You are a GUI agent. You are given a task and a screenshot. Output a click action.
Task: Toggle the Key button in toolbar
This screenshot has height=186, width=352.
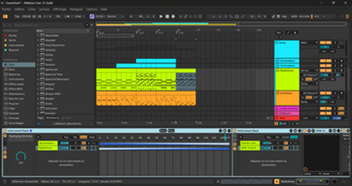284,16
